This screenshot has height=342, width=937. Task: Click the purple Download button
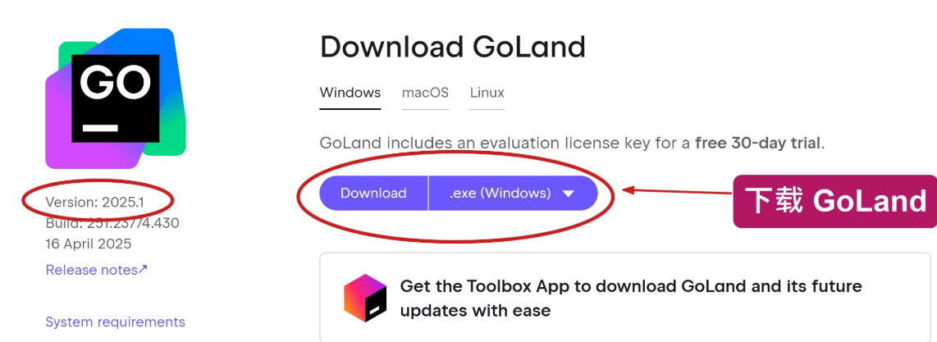point(373,194)
